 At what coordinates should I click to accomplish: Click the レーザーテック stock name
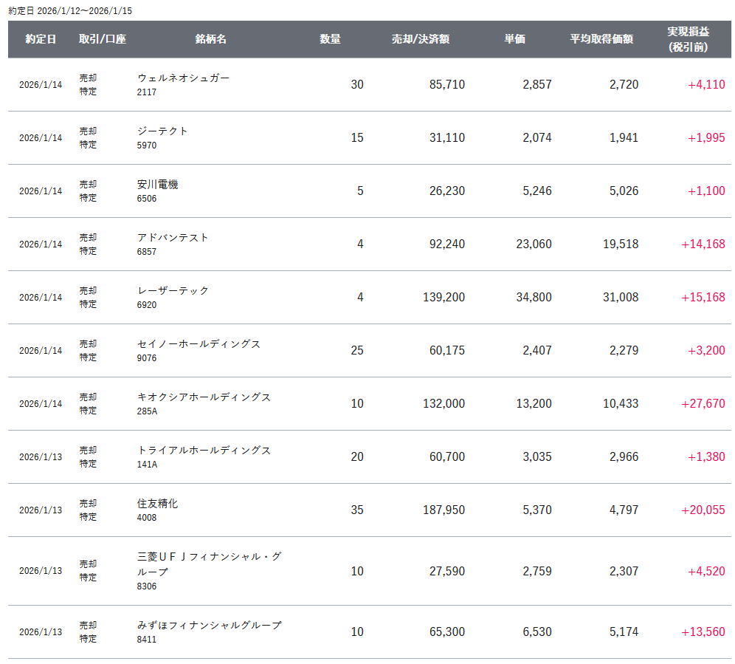coord(173,290)
